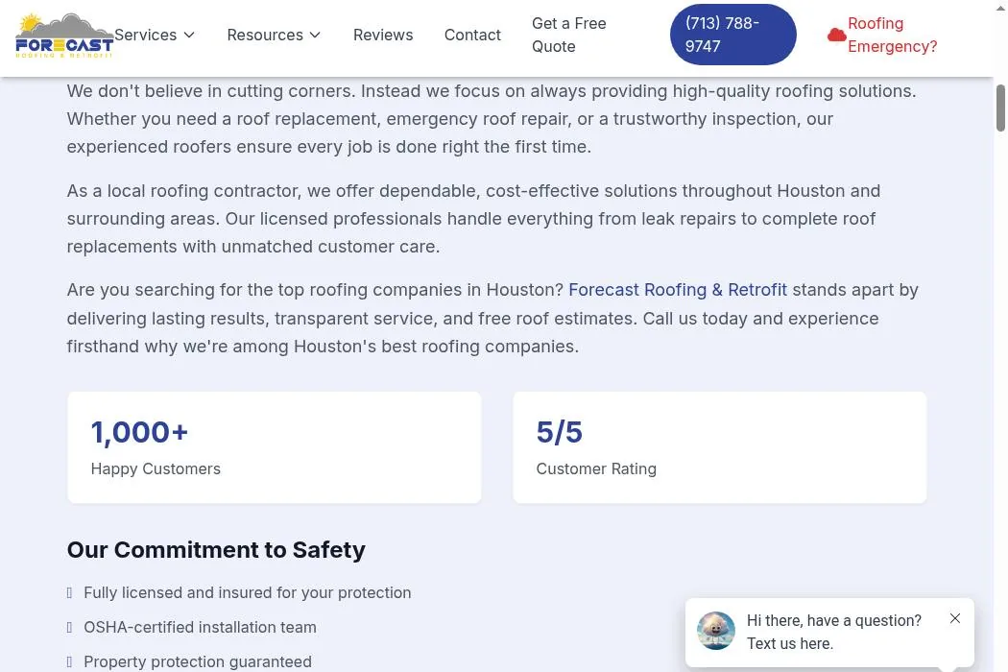Call the (713) 788-9747 phone button
Screen dimensions: 1008x672
pos(732,35)
